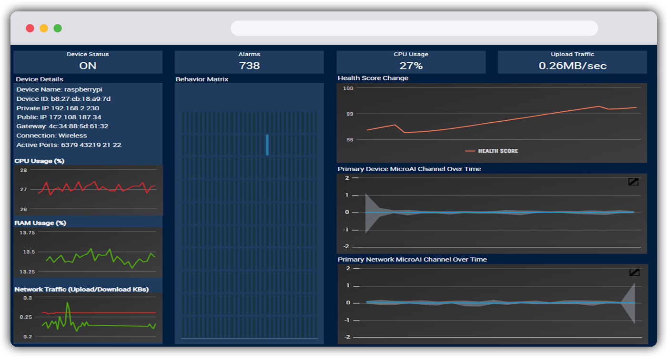The width and height of the screenshot is (667, 359).
Task: Focus the browser address bar
Action: [414, 28]
